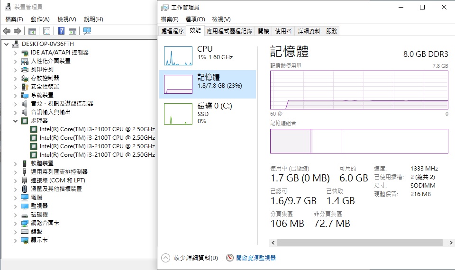Select the DESKTOP-0V36FTH computer icon
This screenshot has height=270, width=455.
[16, 44]
